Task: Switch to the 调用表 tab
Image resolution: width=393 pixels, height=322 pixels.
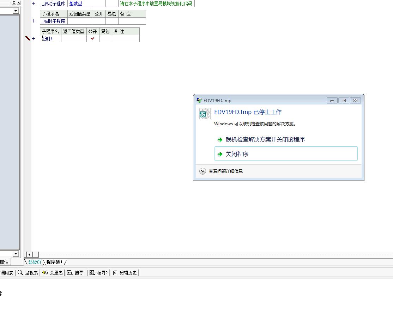Action: (7, 273)
